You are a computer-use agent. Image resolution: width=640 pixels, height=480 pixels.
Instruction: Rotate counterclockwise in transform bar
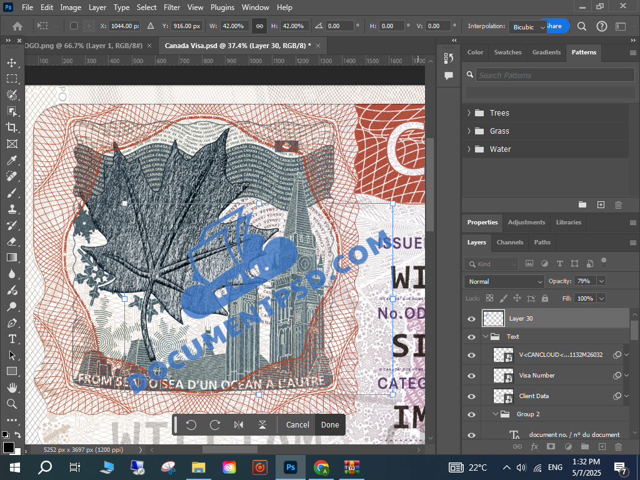tap(191, 425)
